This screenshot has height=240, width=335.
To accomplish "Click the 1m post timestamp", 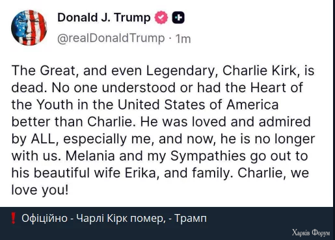I will tap(183, 39).
